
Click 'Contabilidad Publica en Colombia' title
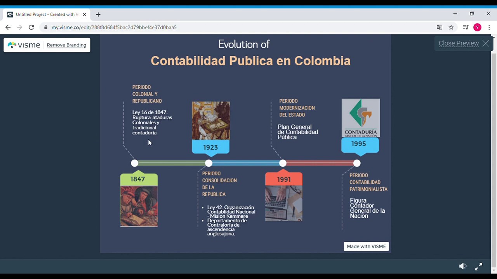click(x=250, y=61)
